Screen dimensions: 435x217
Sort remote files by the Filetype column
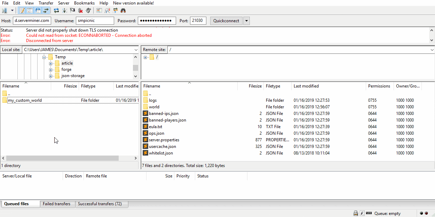278,86
